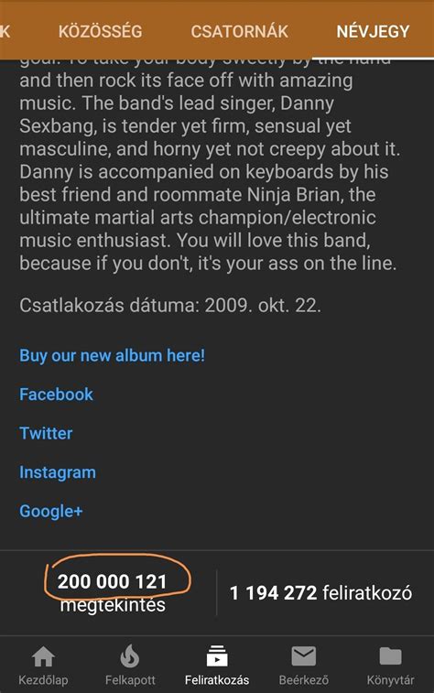Open the Facebook link
This screenshot has height=693, width=434.
point(56,395)
